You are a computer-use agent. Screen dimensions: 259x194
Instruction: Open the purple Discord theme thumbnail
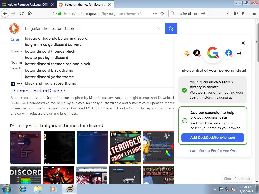click(26, 148)
